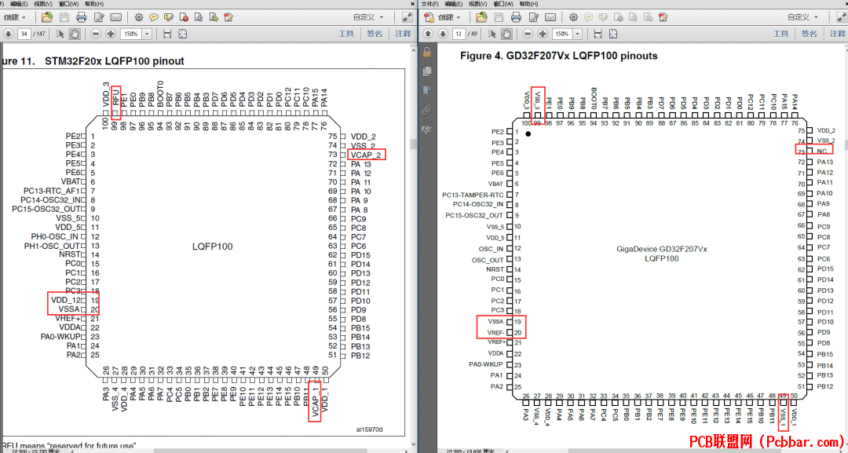Gear settings icon in right window toolbar
The width and height of the screenshot is (848, 453).
(x=573, y=17)
